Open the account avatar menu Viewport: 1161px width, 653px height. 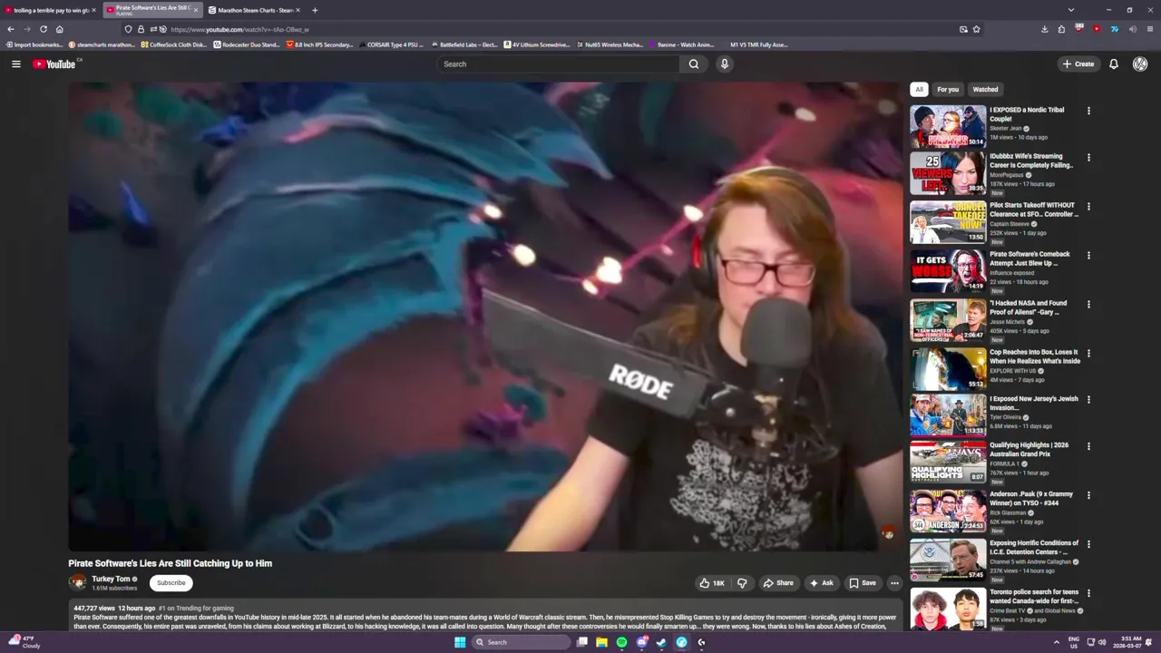click(1140, 63)
